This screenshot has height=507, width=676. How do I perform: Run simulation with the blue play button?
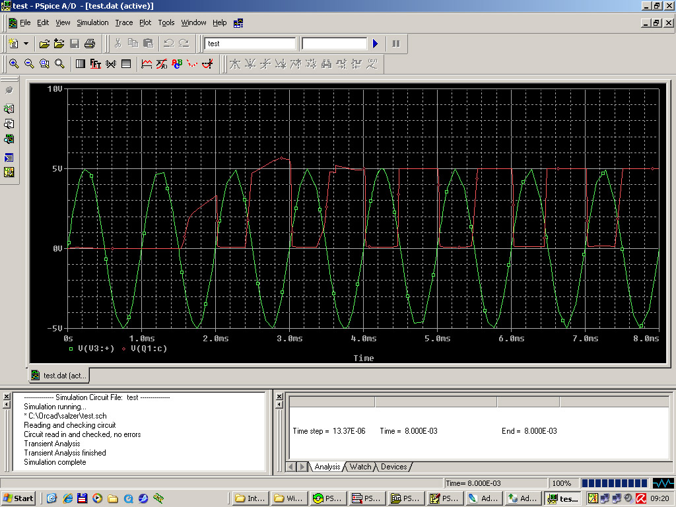pyautogui.click(x=375, y=44)
